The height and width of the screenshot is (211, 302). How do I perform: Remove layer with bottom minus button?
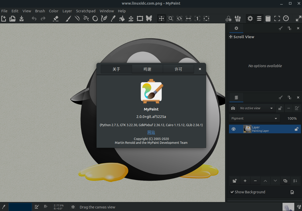255,181
